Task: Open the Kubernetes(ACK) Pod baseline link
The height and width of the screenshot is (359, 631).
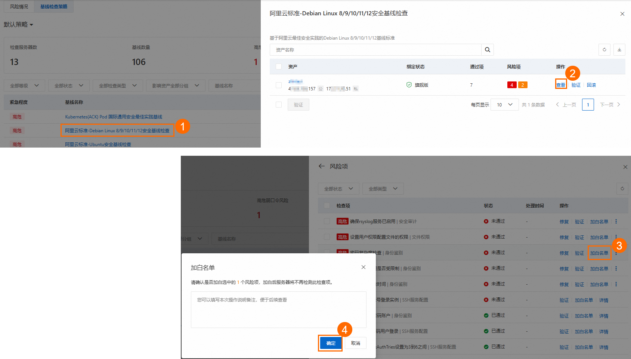Action: [114, 117]
